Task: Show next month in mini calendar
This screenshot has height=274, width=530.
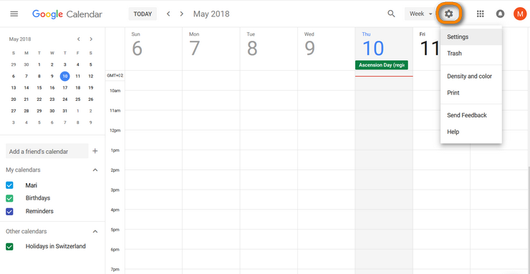Action: [x=91, y=39]
